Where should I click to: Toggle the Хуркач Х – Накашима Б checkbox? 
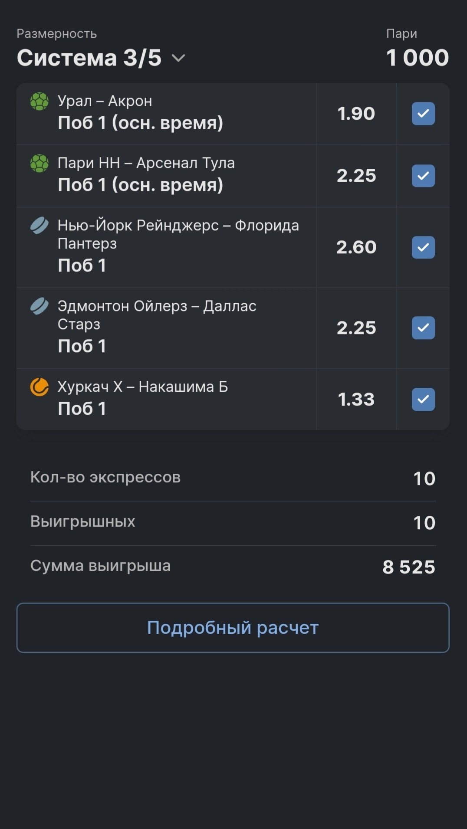coord(423,399)
